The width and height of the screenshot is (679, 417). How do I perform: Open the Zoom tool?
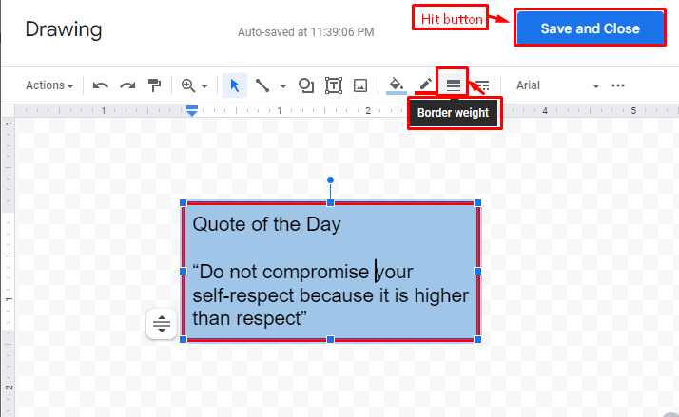(188, 85)
